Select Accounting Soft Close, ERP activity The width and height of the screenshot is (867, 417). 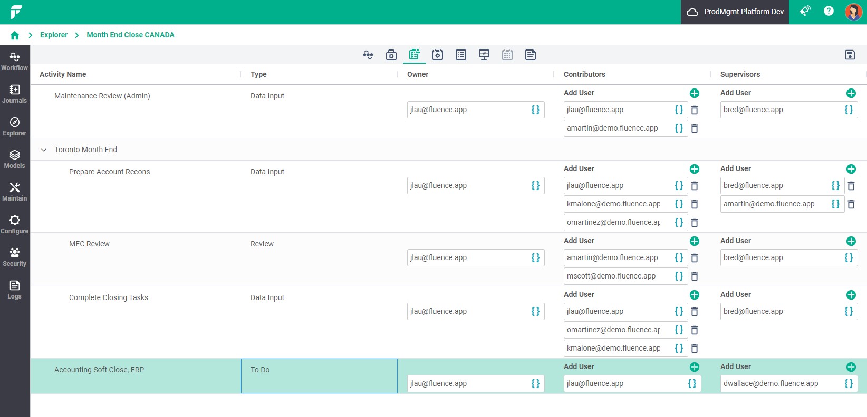[x=99, y=370]
